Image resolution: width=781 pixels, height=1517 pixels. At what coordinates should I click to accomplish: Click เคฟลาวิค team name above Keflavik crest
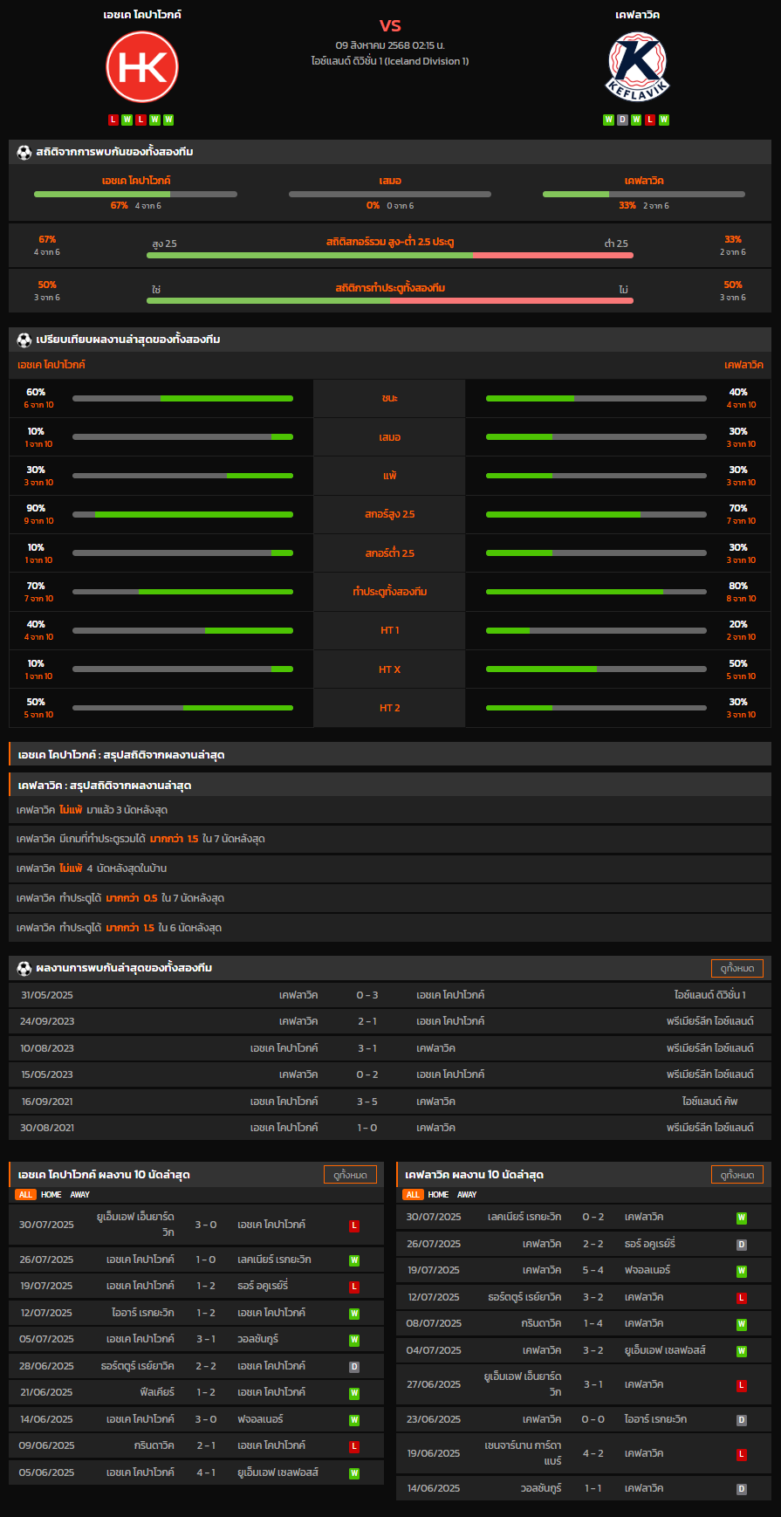pos(637,15)
